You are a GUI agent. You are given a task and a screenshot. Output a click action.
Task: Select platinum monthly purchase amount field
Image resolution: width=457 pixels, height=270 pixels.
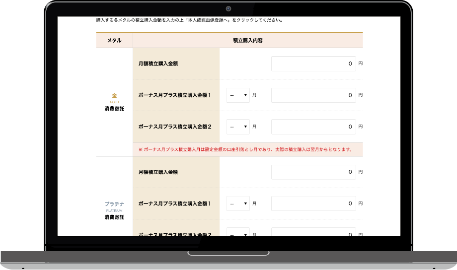pyautogui.click(x=313, y=172)
